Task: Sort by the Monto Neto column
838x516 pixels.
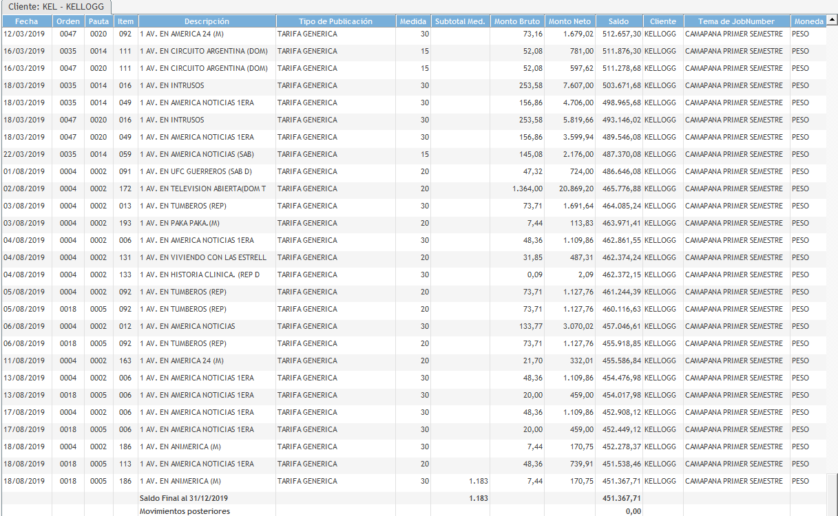Action: (569, 21)
